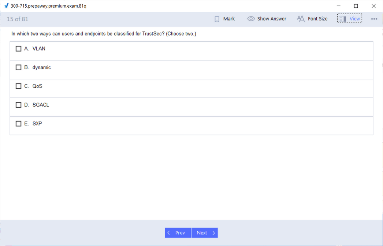Click the 15 of 81 counter
This screenshot has width=383, height=246.
pos(18,19)
